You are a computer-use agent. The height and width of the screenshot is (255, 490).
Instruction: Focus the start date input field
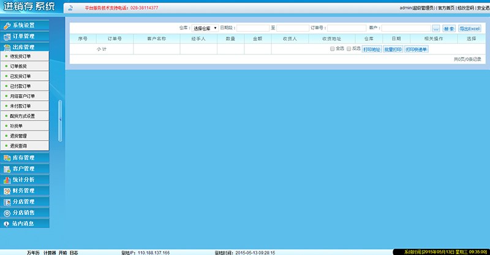(253, 28)
